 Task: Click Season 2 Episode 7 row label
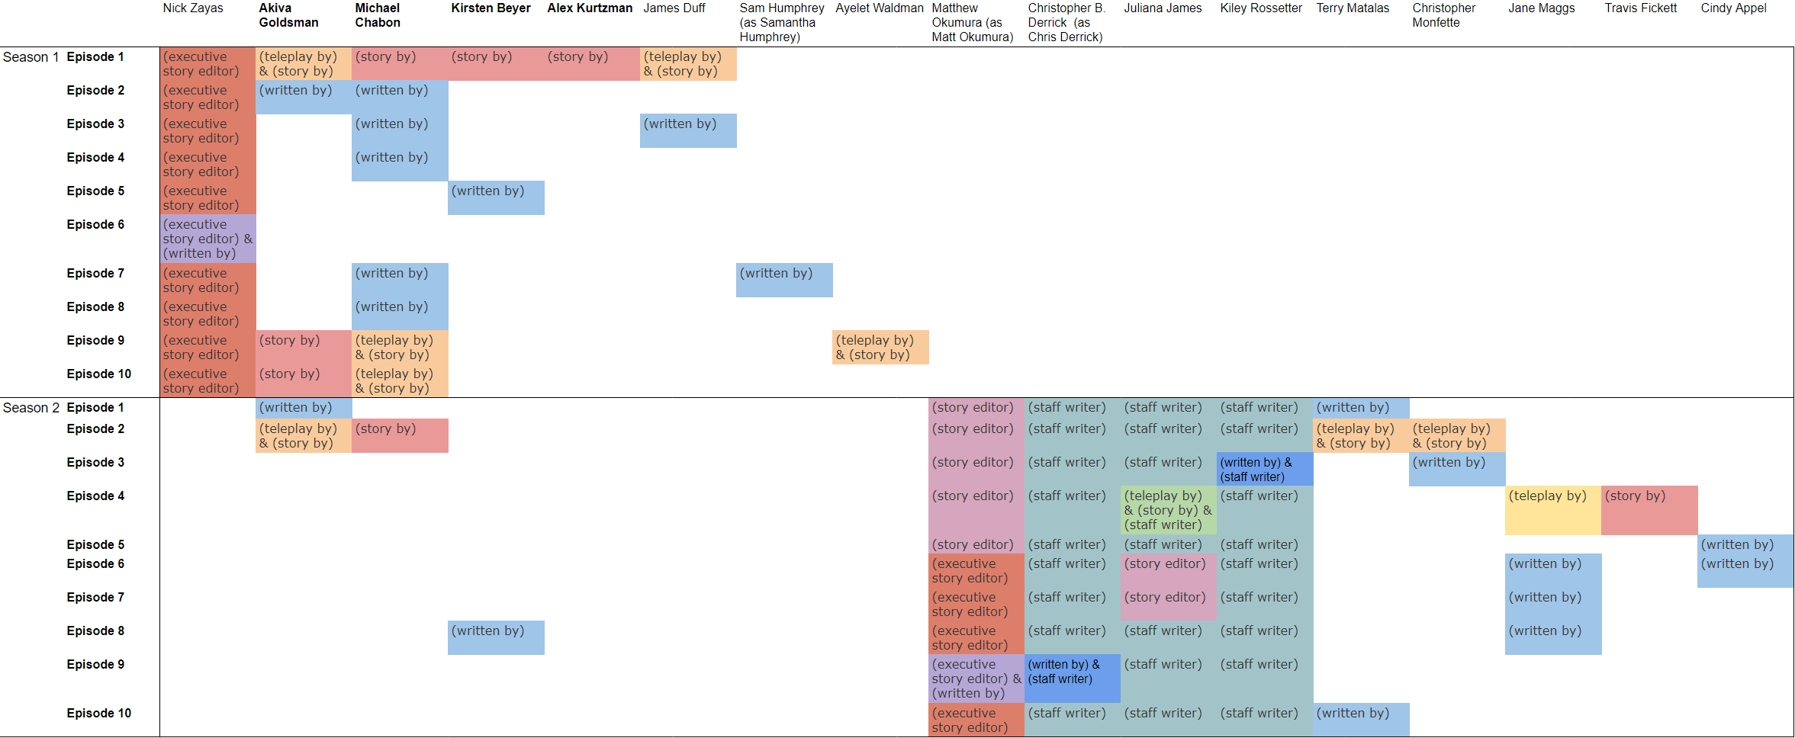(95, 598)
